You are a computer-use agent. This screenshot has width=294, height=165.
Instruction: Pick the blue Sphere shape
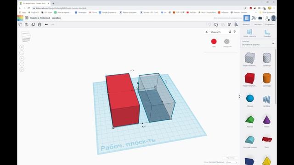pos(250,99)
